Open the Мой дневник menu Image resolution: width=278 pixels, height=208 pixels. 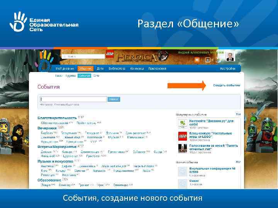pyautogui.click(x=65, y=69)
